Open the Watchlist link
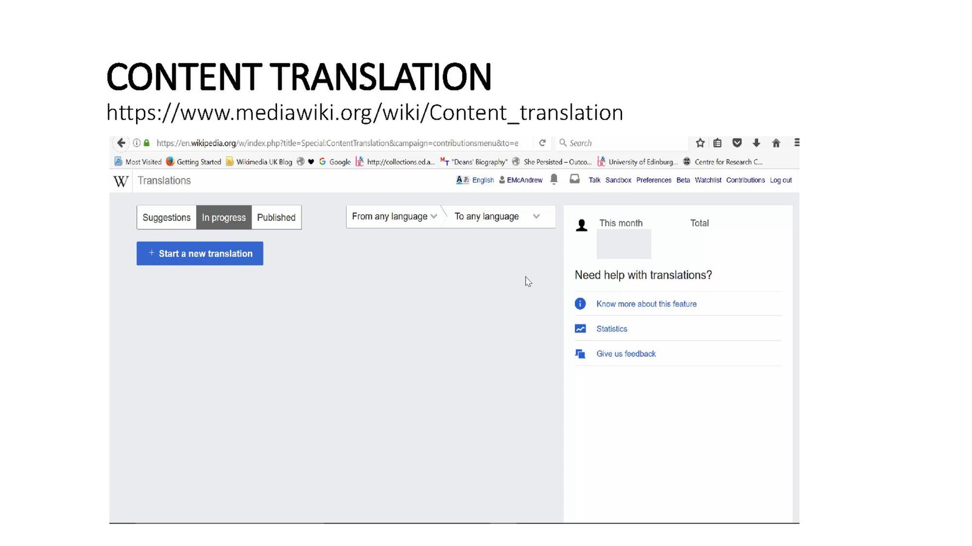This screenshot has width=972, height=546. pos(708,180)
